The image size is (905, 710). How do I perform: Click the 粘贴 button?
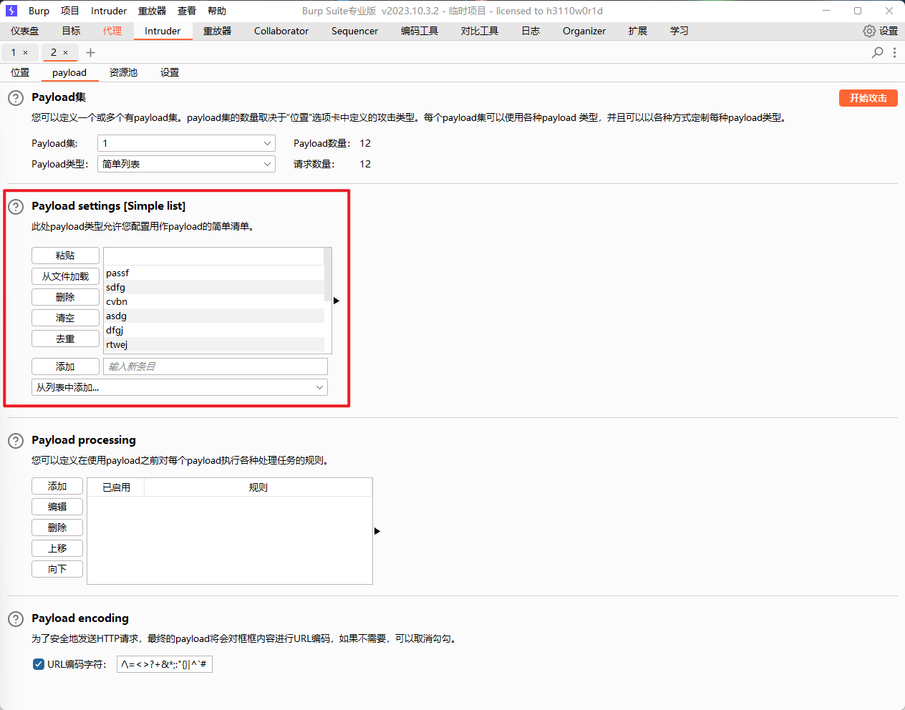click(x=65, y=256)
